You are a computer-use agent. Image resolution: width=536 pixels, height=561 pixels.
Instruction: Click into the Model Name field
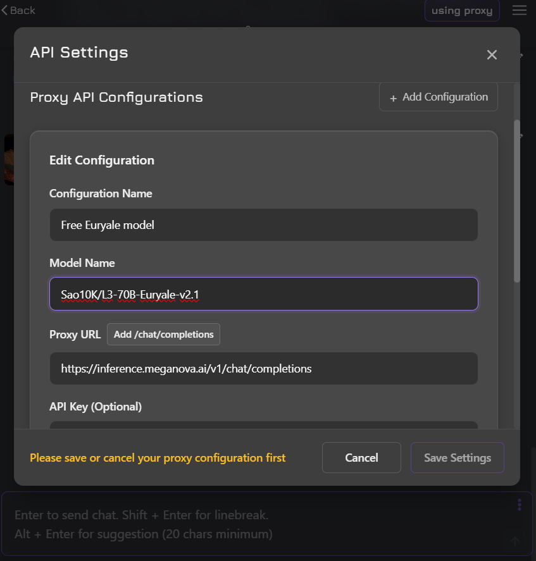(x=263, y=294)
